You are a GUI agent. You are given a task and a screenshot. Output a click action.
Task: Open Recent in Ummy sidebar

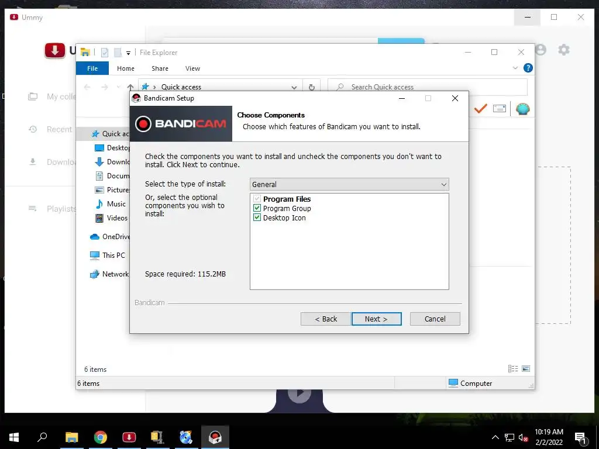(x=51, y=129)
